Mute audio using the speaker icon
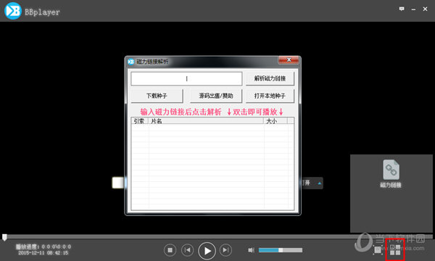435x261 pixels. [251, 250]
